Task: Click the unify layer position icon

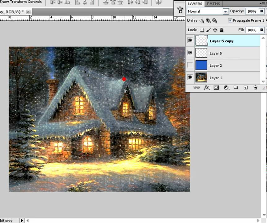Action: click(202, 21)
